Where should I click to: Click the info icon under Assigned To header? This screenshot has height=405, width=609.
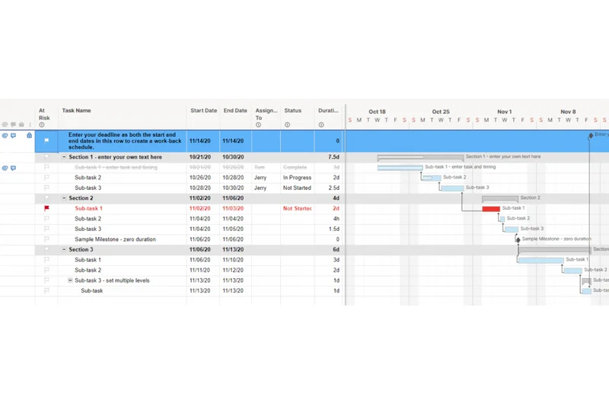[x=258, y=125]
